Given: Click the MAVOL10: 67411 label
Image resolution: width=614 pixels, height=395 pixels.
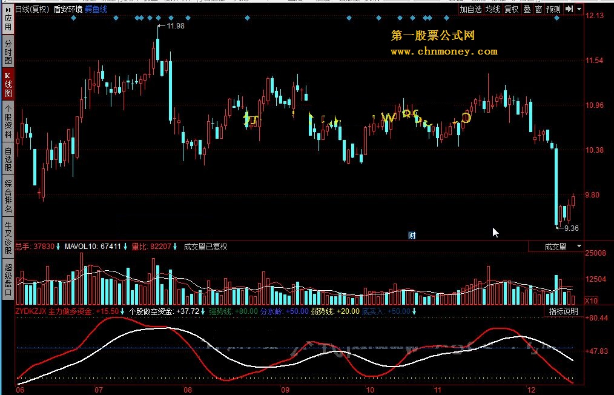Looking at the screenshot, I should click(x=93, y=247).
